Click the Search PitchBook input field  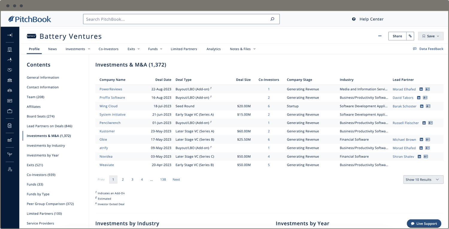coord(177,19)
